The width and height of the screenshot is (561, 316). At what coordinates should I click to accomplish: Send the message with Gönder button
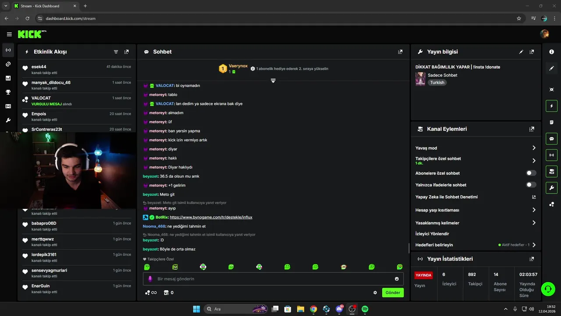coord(393,293)
